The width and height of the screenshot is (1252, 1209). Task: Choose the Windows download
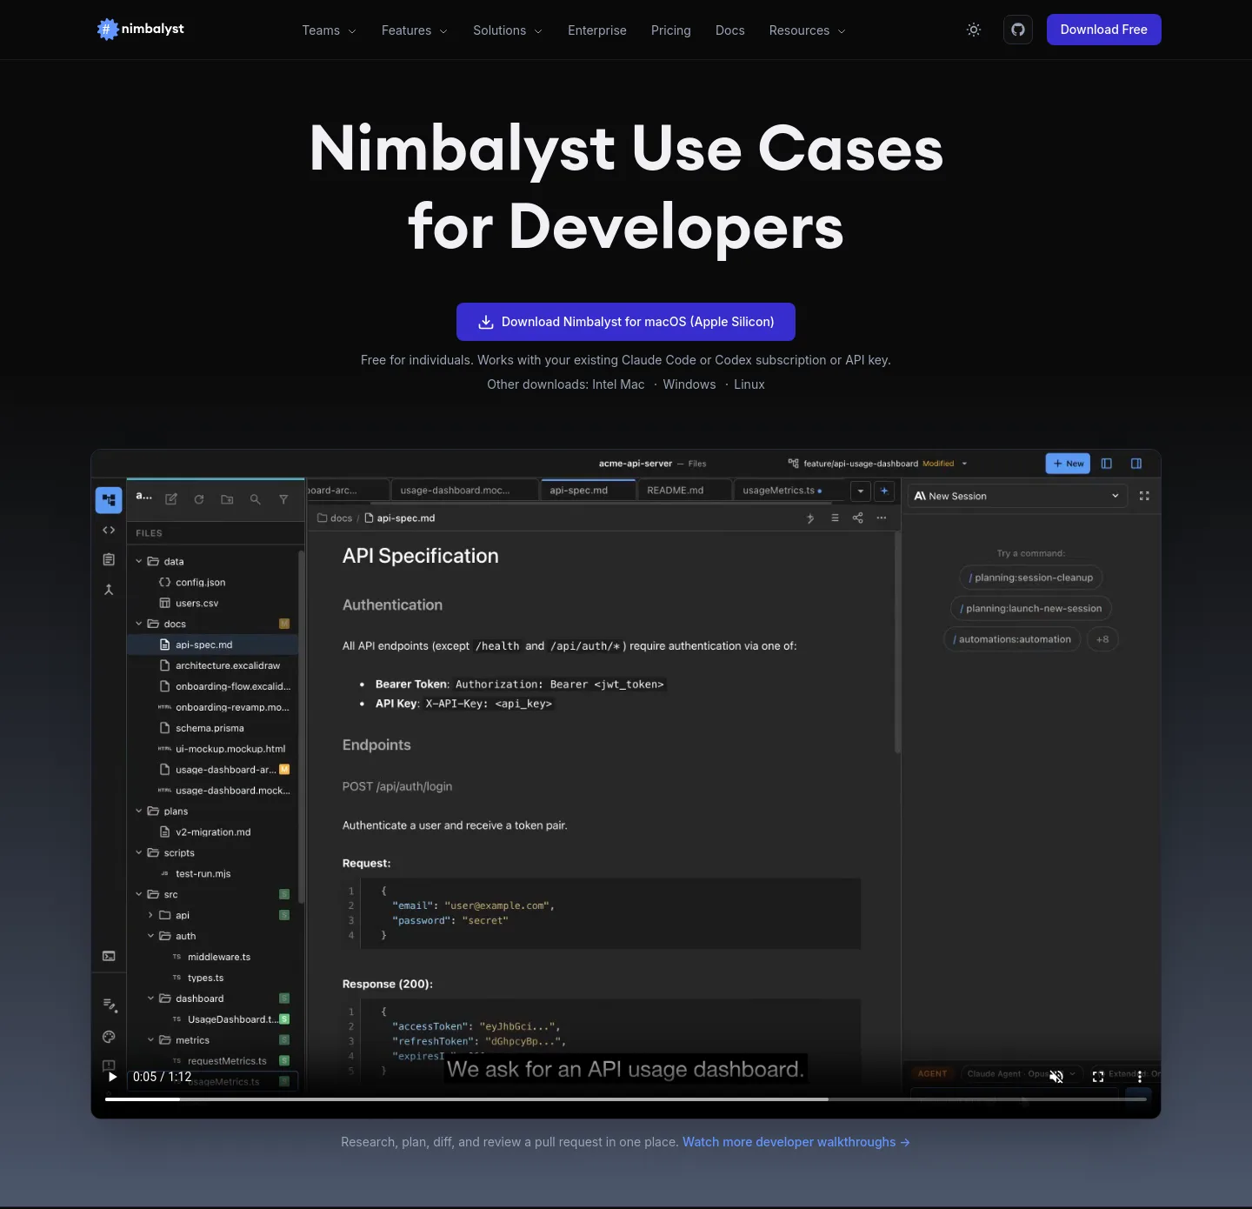[x=689, y=384]
